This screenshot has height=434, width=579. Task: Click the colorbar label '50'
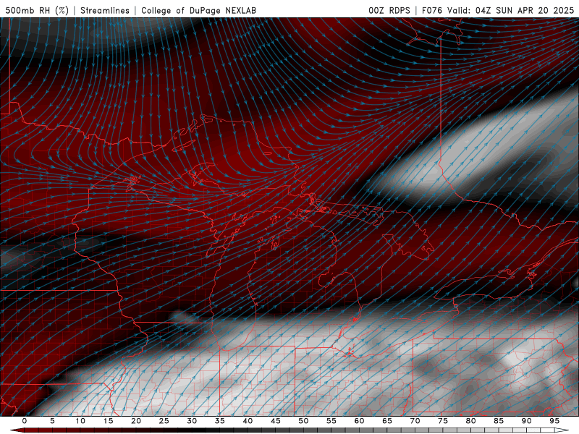pos(303,421)
